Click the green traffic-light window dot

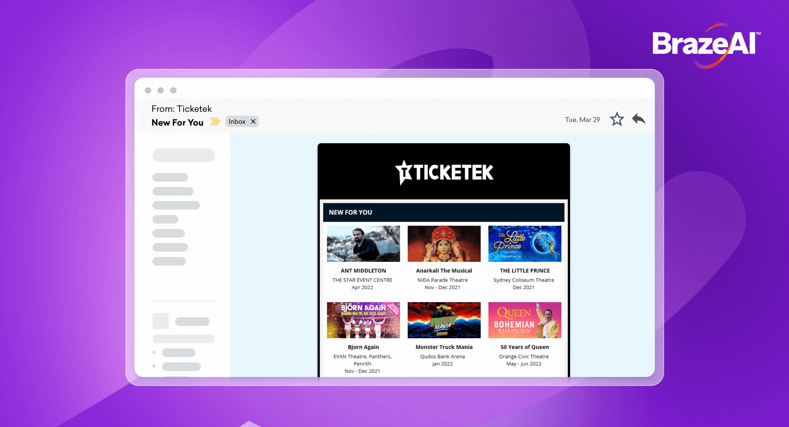coord(173,90)
